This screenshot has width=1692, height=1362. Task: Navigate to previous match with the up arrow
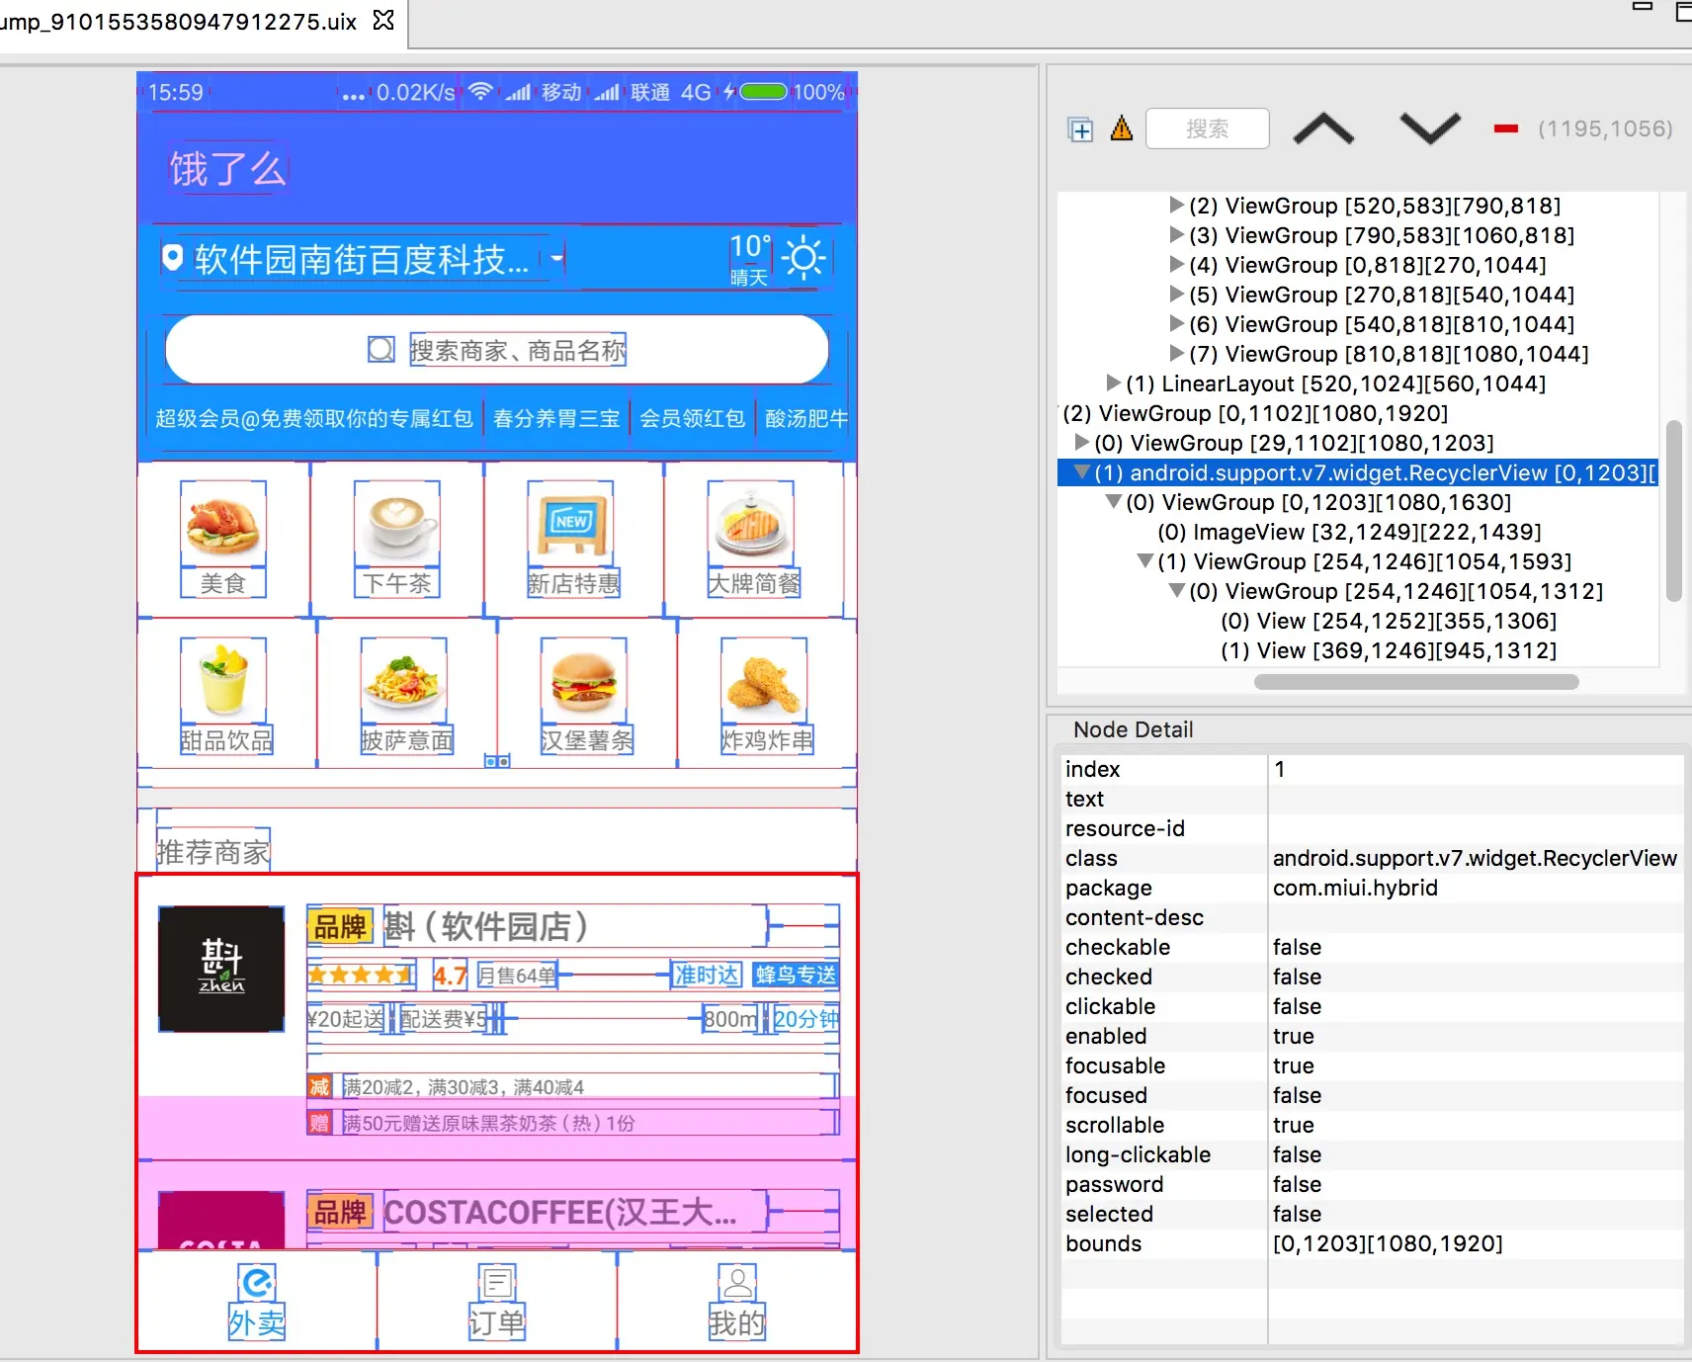point(1323,128)
